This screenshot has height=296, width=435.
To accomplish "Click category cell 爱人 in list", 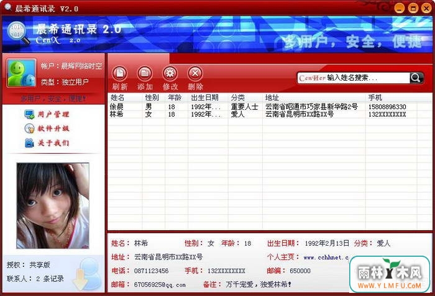I will [x=237, y=114].
